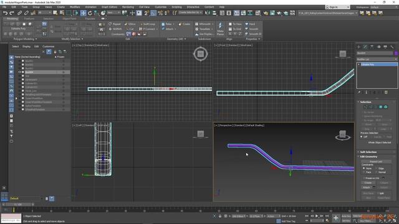Screen dimensions: 399x224
Task: Open the Rendering menu
Action: [128, 7]
